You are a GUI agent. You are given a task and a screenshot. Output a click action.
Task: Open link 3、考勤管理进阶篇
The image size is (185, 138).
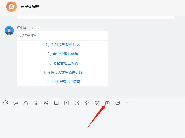[x=63, y=63]
